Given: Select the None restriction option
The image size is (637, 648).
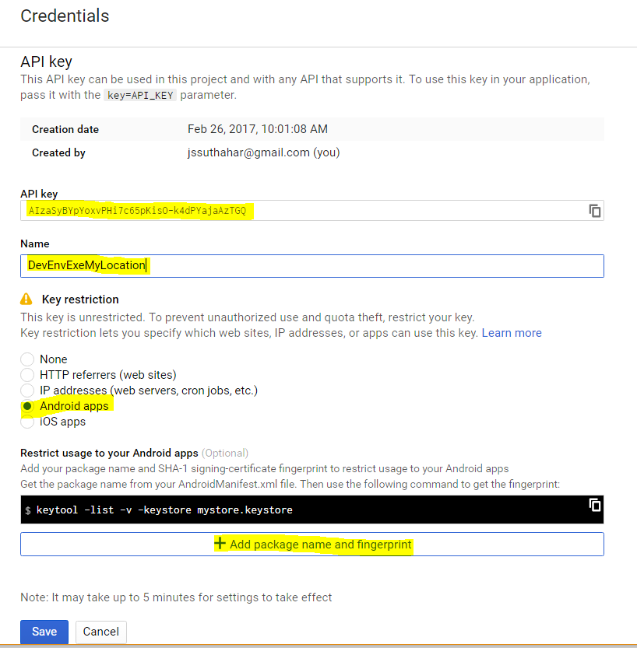Looking at the screenshot, I should coord(27,359).
